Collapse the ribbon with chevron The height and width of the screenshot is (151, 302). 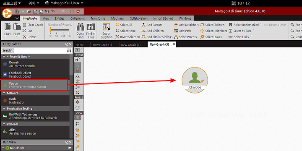pyautogui.click(x=17, y=18)
